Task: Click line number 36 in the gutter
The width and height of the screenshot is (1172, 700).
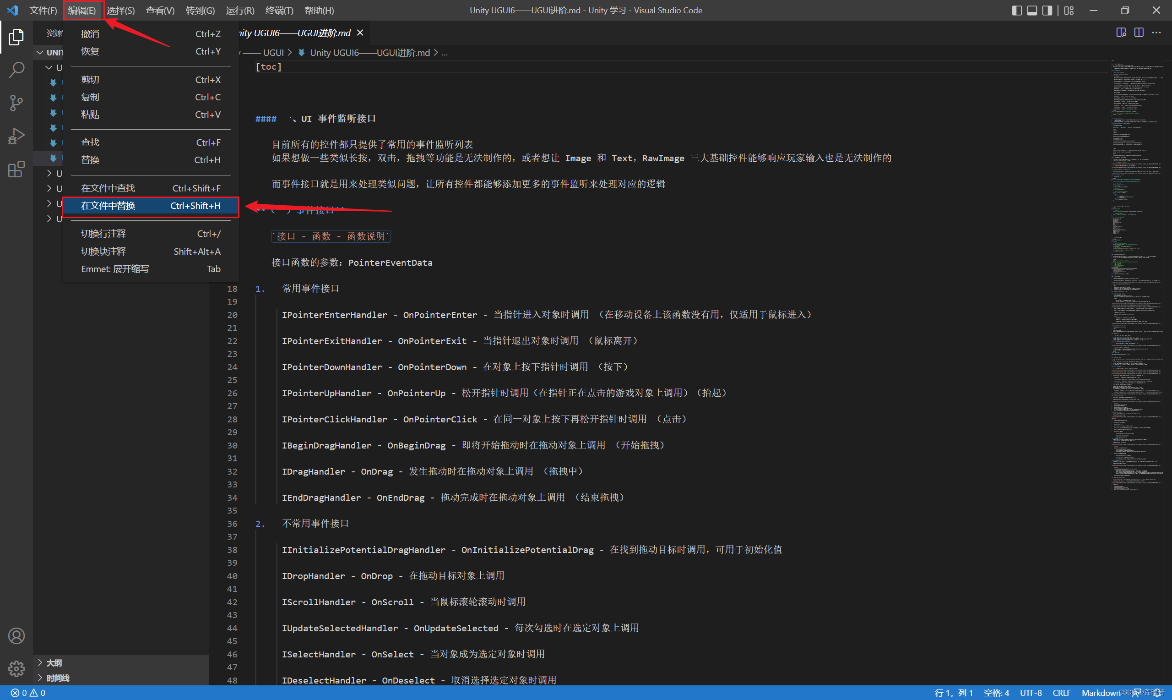Action: (x=232, y=524)
